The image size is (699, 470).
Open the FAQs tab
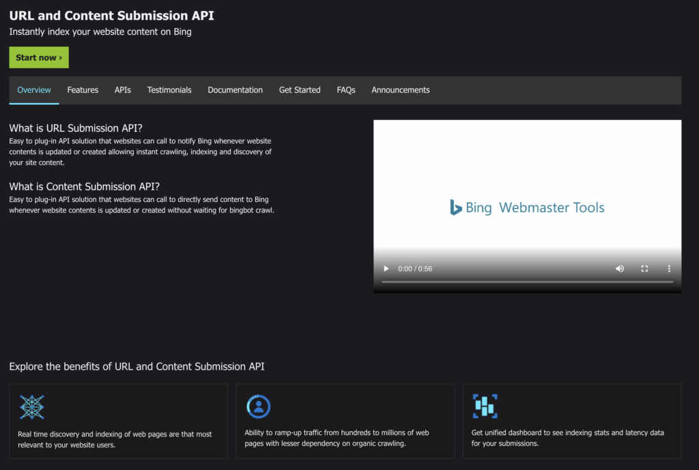(346, 90)
